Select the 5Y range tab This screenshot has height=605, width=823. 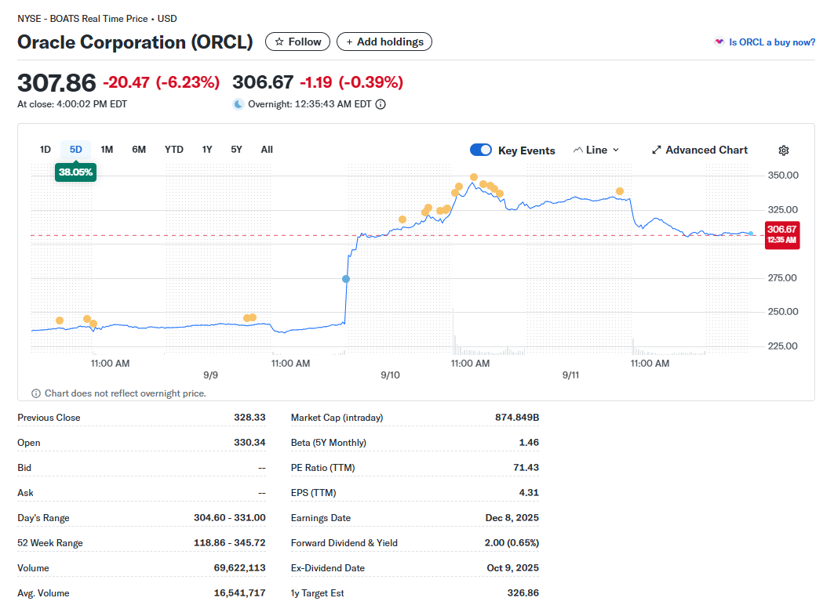pos(236,150)
